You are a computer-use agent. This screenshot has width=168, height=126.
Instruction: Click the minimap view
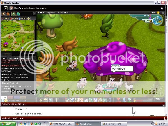18,36
